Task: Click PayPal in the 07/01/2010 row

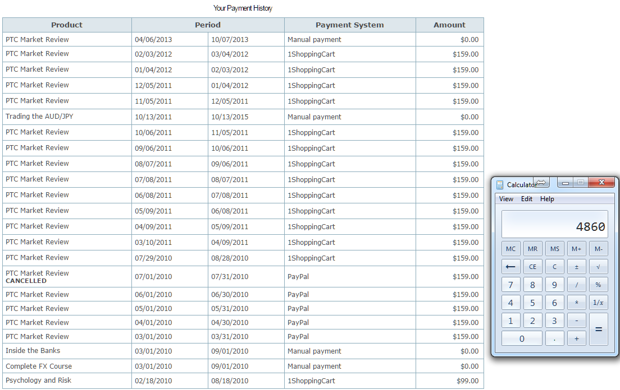Action: click(x=298, y=276)
